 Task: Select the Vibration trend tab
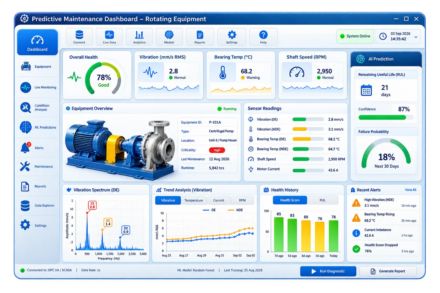[168, 201]
